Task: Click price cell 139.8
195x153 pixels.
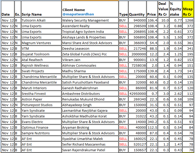Action: pyautogui.click(x=152, y=71)
